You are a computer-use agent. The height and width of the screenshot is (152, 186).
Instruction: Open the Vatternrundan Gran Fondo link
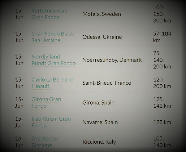point(49,14)
